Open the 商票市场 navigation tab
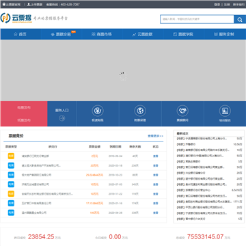Screen dimensions: 246x246 [x=102, y=34]
